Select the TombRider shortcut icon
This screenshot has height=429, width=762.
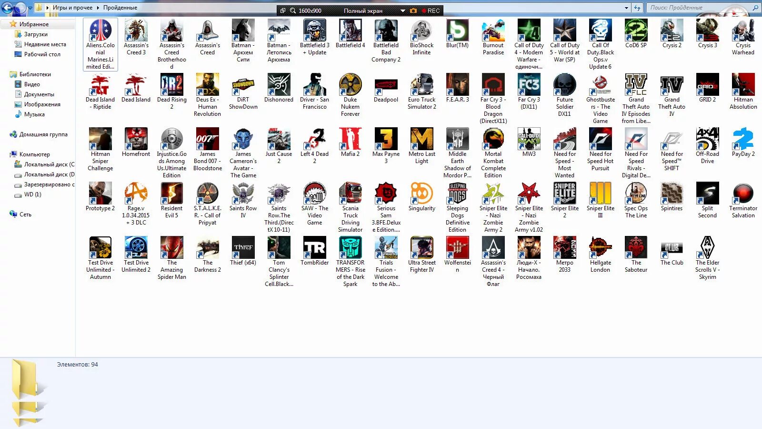(x=314, y=248)
